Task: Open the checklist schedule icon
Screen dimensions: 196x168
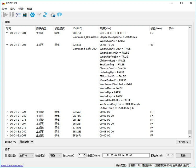Action: point(18,15)
